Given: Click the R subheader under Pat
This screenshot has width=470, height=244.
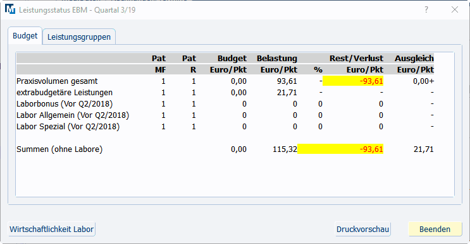Looking at the screenshot, I should click(x=194, y=70).
